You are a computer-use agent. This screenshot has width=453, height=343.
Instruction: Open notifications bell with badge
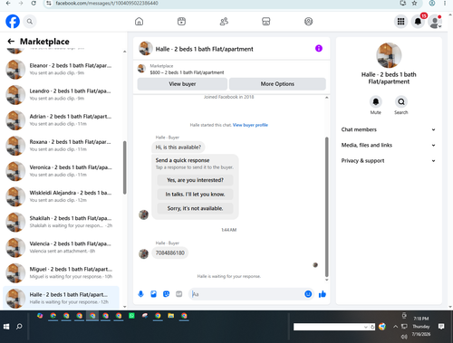(418, 22)
